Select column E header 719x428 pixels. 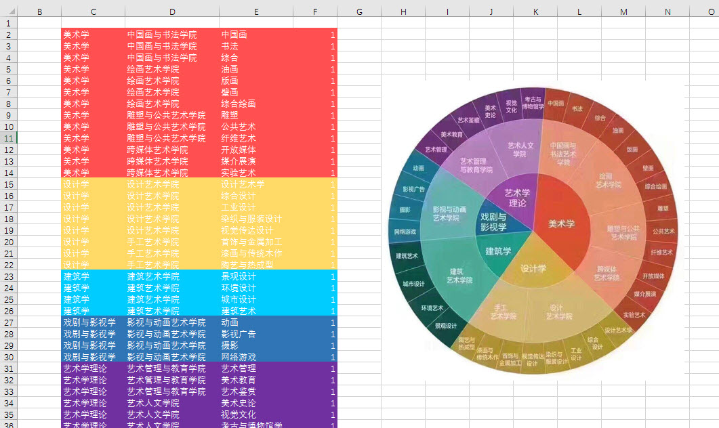tap(256, 12)
